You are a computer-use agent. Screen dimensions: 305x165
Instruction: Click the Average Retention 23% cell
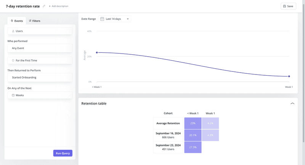click(x=193, y=123)
